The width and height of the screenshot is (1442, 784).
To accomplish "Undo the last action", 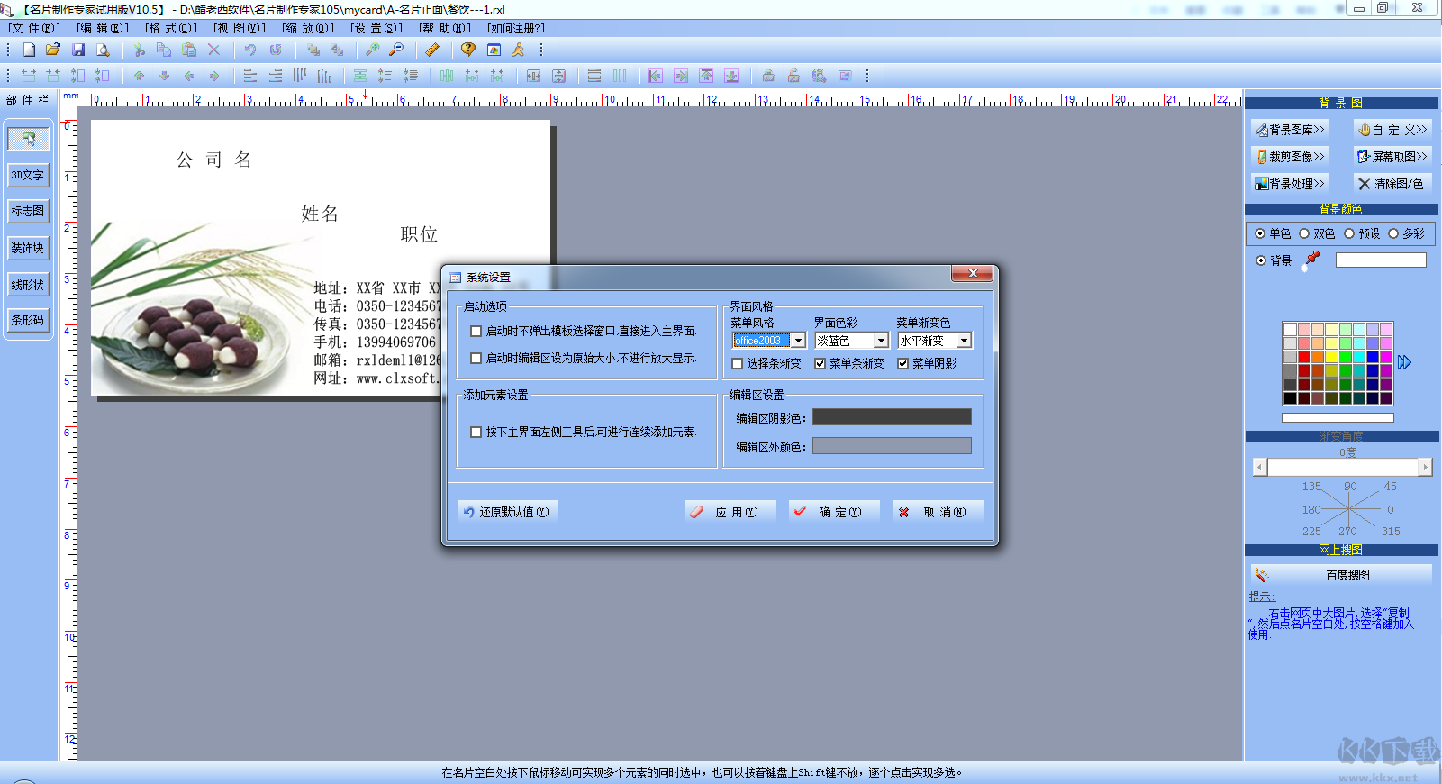I will 250,50.
